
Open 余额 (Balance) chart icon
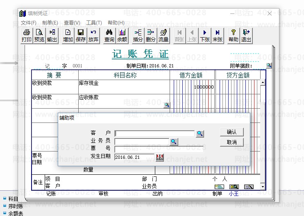pos(122,36)
